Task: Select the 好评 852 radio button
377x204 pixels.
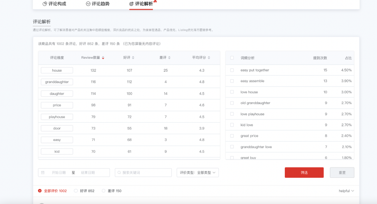Action: (76, 191)
